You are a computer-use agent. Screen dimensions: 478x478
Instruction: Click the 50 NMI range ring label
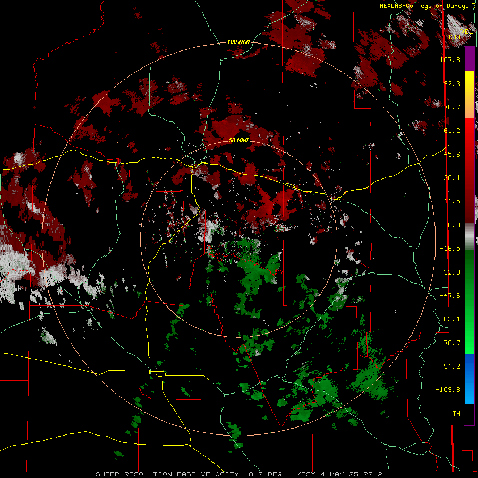[x=238, y=140]
